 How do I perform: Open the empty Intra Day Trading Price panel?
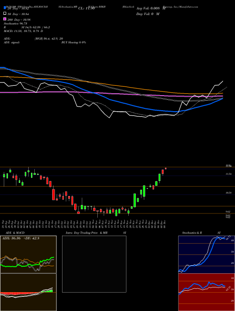click(x=94, y=264)
